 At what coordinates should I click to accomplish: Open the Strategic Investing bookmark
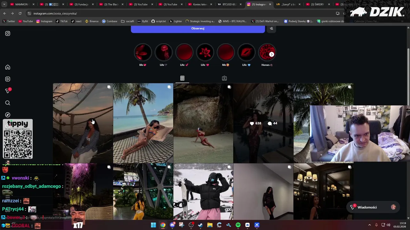[200, 21]
